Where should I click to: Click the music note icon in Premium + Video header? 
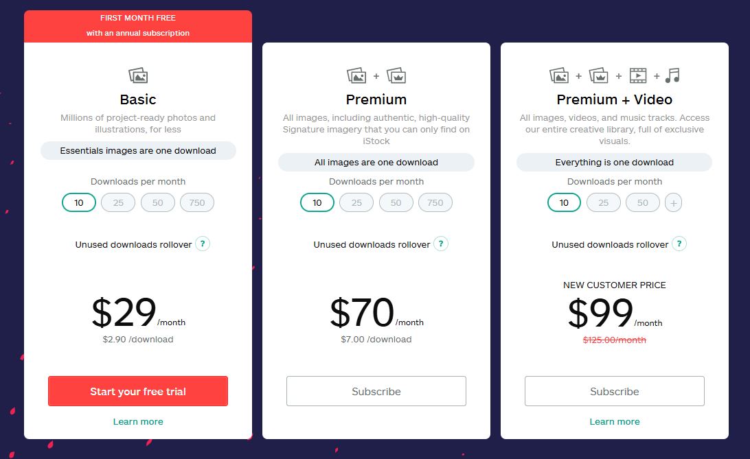[x=670, y=74]
